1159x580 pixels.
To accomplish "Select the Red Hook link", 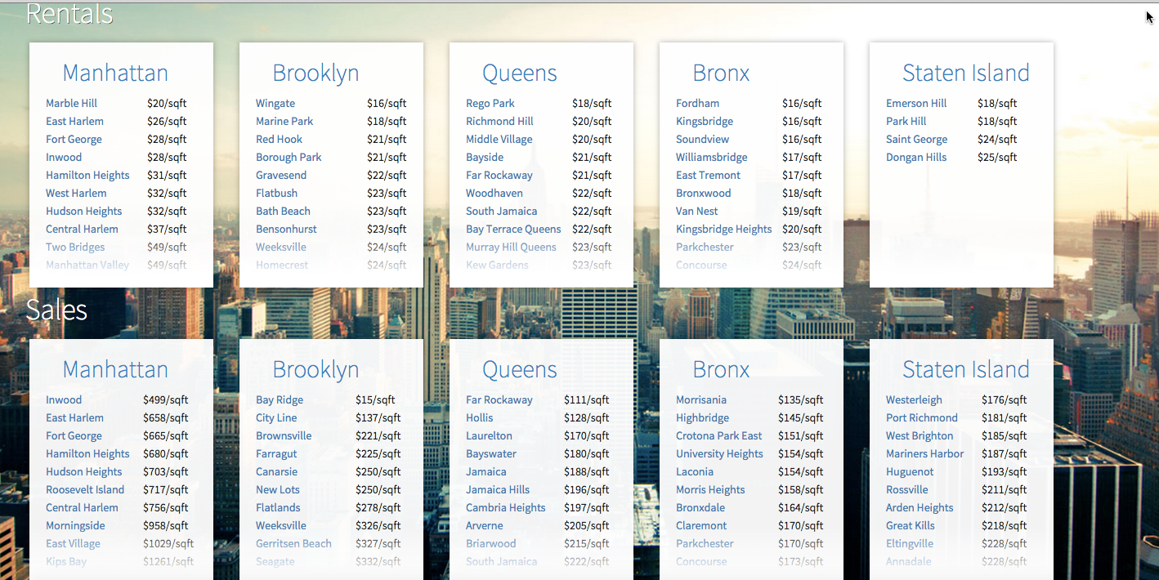I will [279, 139].
